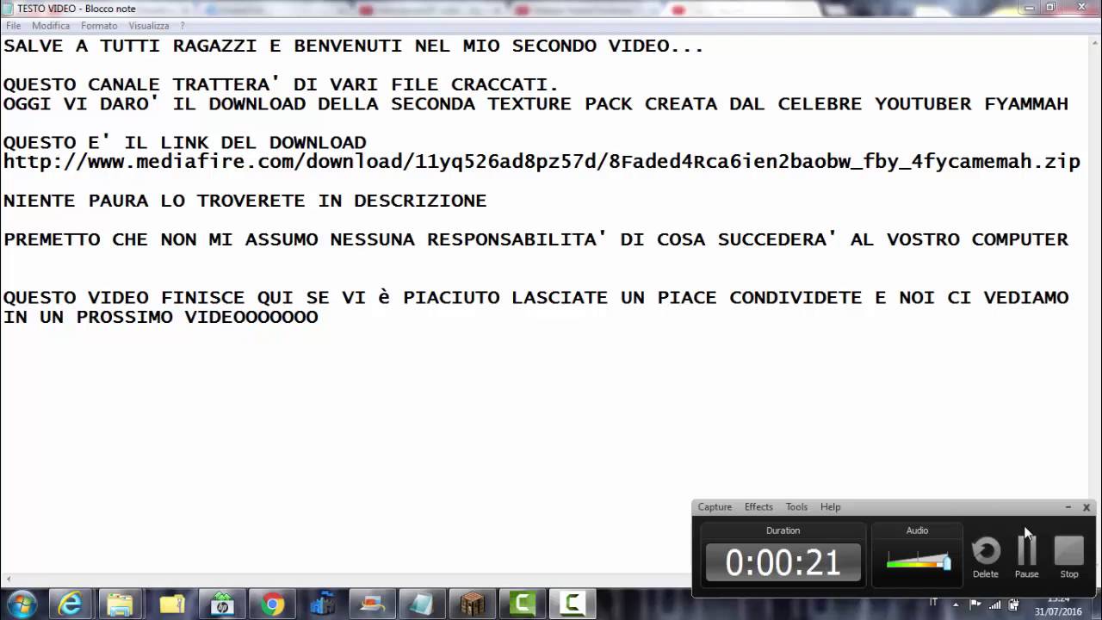Open the network signal icon in the tray
1102x620 pixels.
point(994,604)
